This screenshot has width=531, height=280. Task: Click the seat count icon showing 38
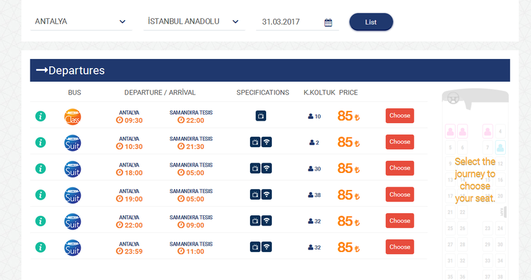coord(311,194)
